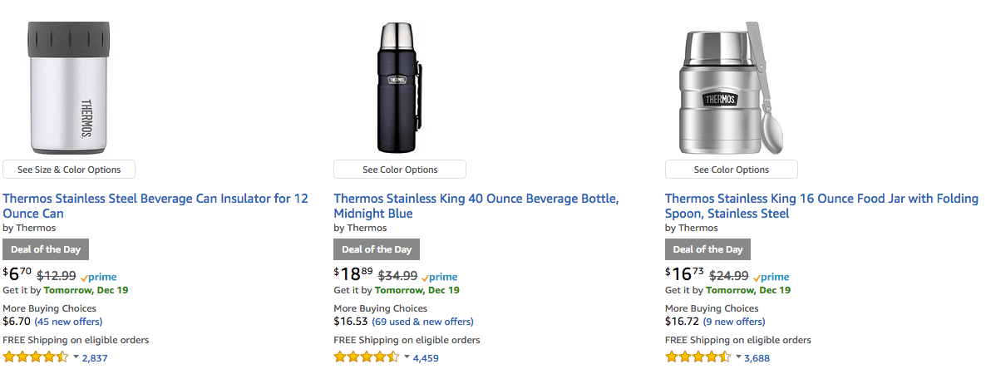Screen dimensions: 986x369
Task: Click See Color Options under the blue bottle
Action: 400,169
